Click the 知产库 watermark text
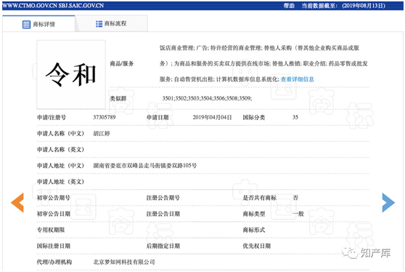The image size is (405, 272). pos(375,253)
